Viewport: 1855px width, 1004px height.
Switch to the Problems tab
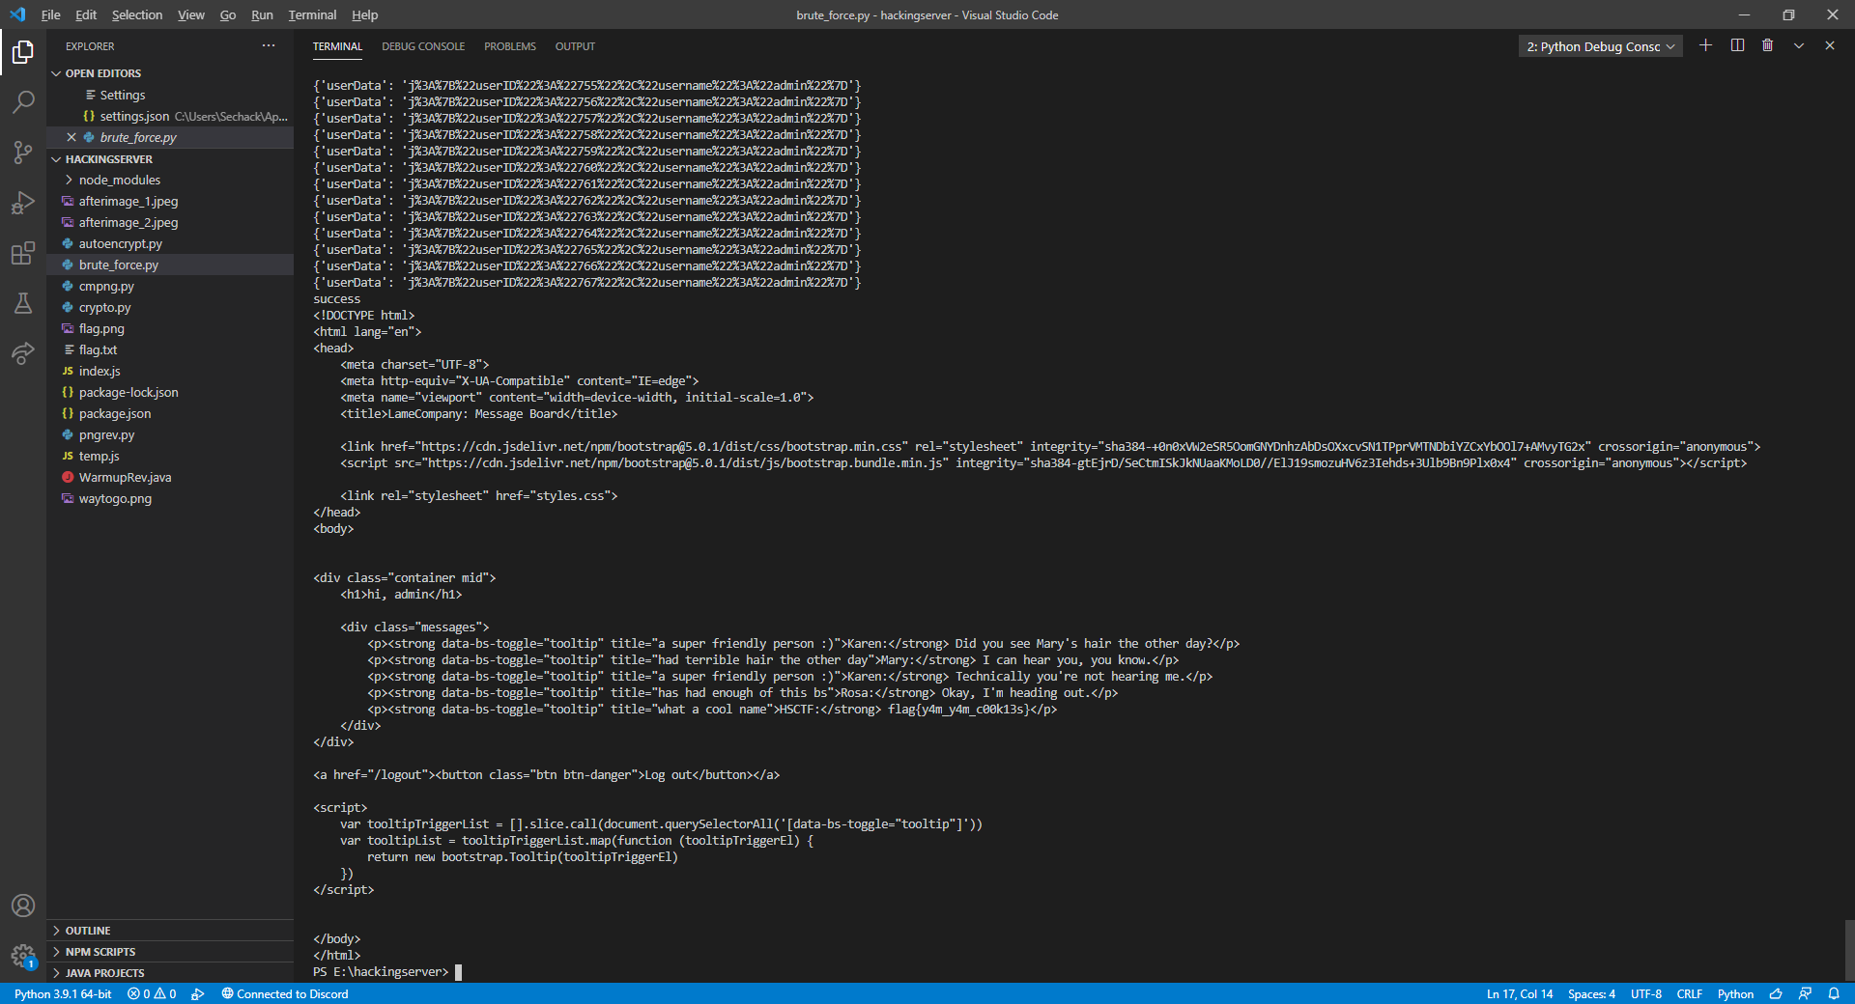point(510,46)
